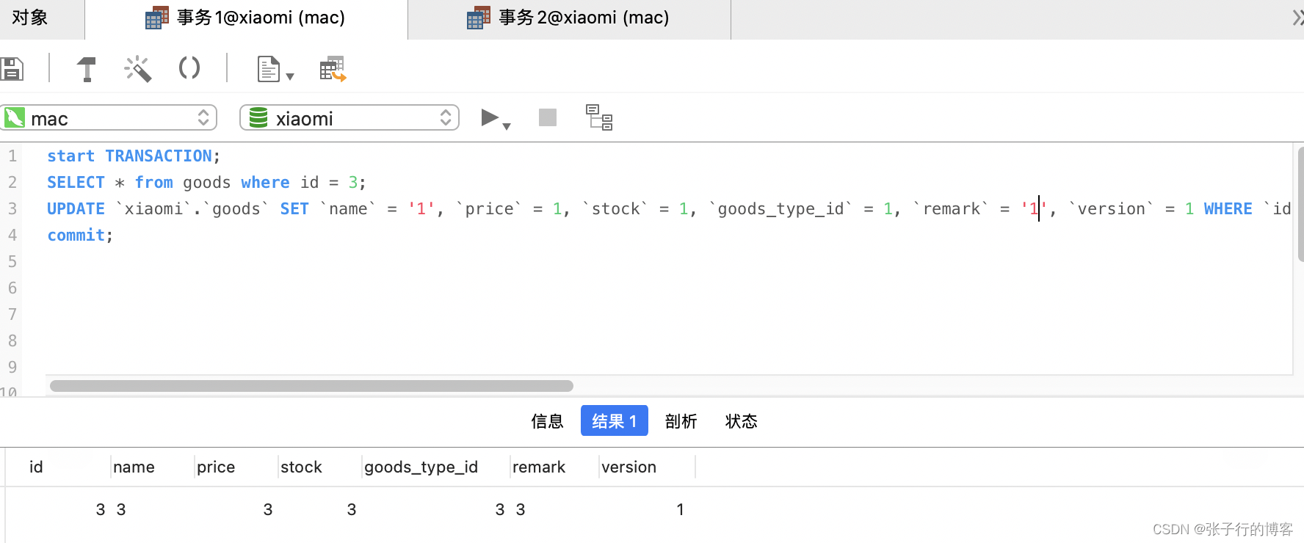Click the export result table icon

(x=333, y=69)
